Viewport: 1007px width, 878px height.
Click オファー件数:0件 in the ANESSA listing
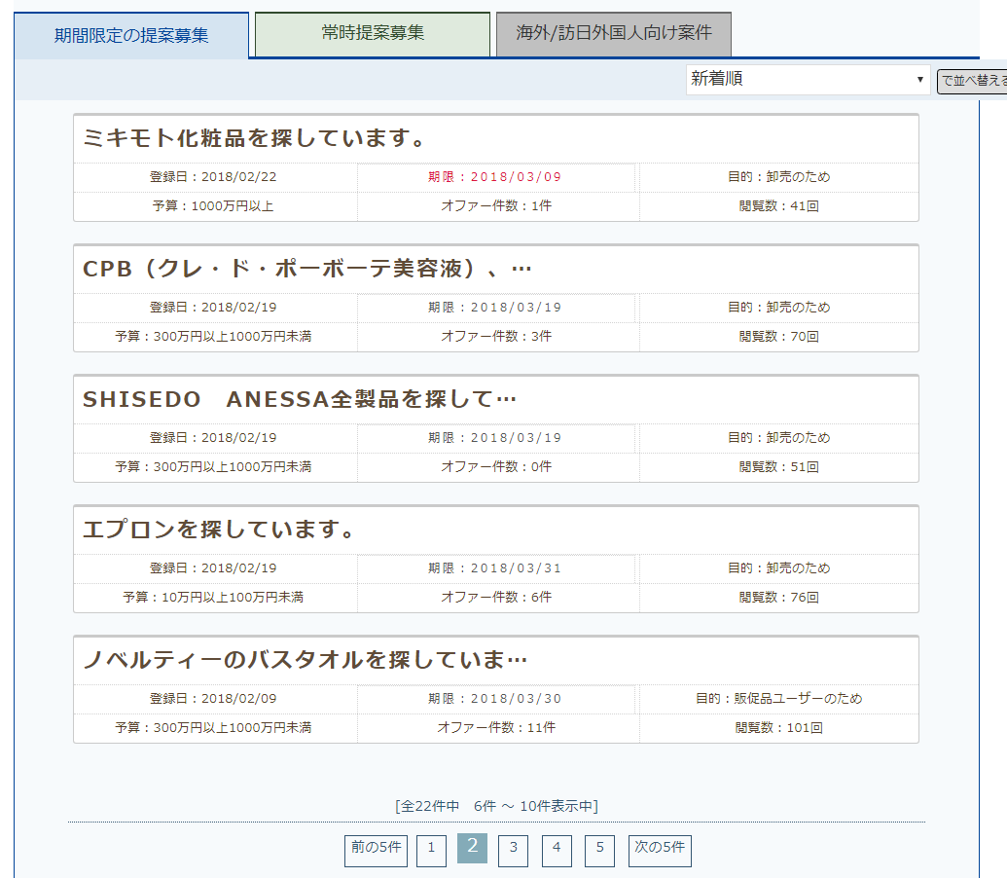(x=496, y=467)
